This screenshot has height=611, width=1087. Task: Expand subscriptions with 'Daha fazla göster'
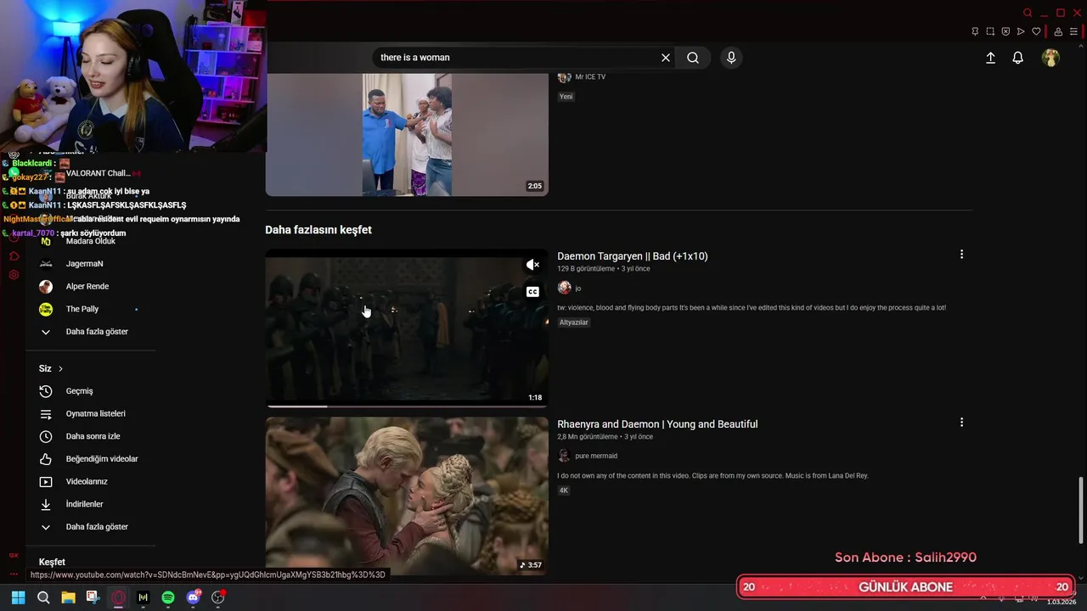(x=97, y=332)
